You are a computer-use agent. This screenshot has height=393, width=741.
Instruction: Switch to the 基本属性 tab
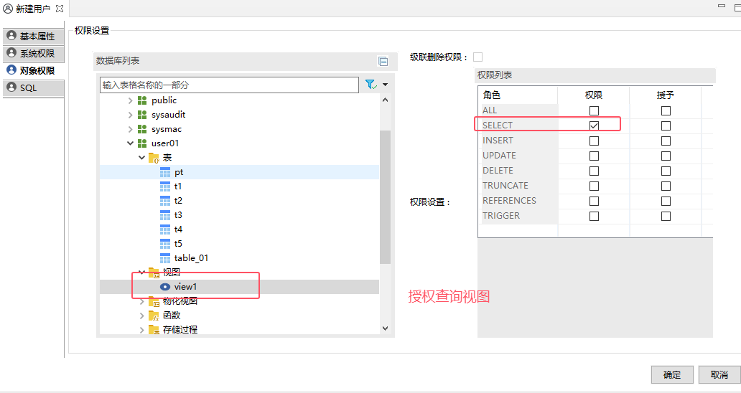pos(33,36)
